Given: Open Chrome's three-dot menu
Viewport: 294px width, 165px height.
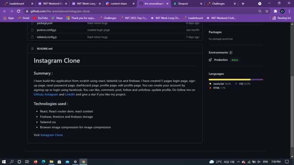Looking at the screenshot, I should pyautogui.click(x=289, y=11).
